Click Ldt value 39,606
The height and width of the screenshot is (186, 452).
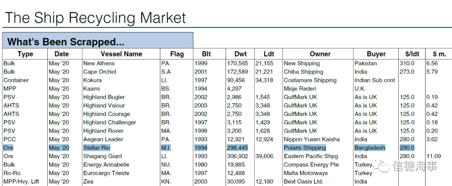point(264,156)
